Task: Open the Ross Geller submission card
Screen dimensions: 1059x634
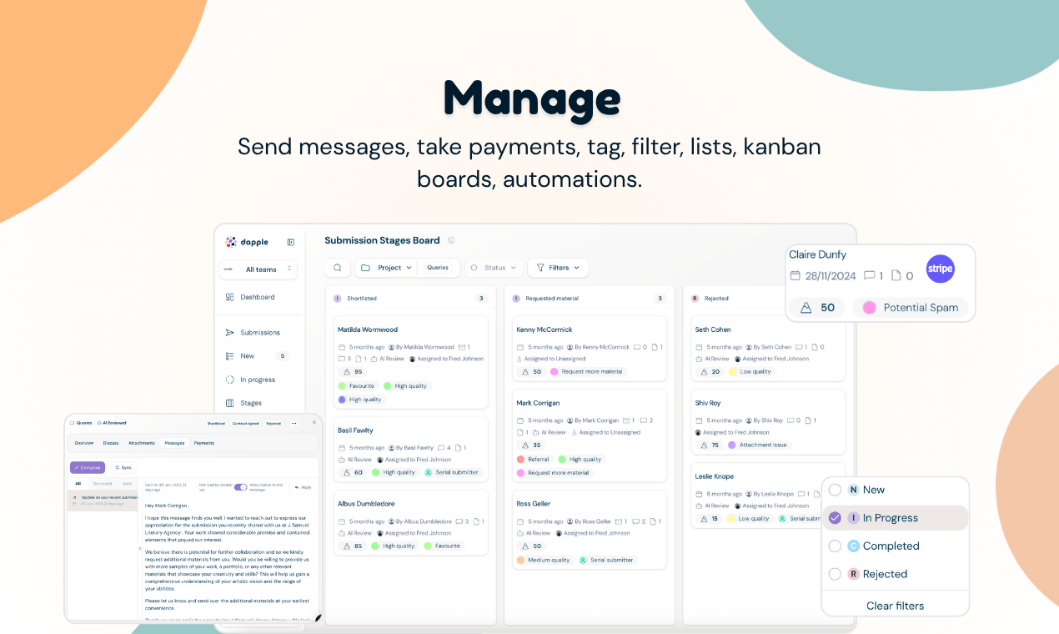Action: point(590,530)
